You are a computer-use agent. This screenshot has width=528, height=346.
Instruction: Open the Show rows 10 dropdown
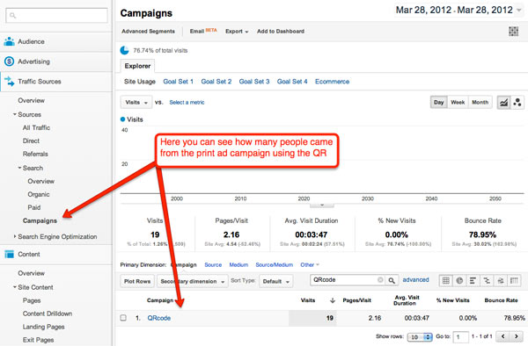pyautogui.click(x=419, y=336)
